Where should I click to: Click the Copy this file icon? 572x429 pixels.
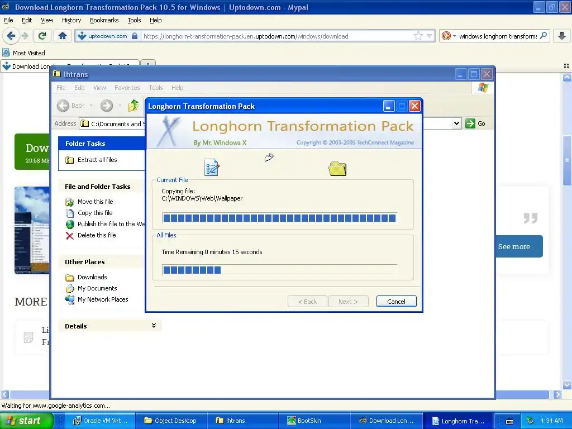click(x=69, y=213)
